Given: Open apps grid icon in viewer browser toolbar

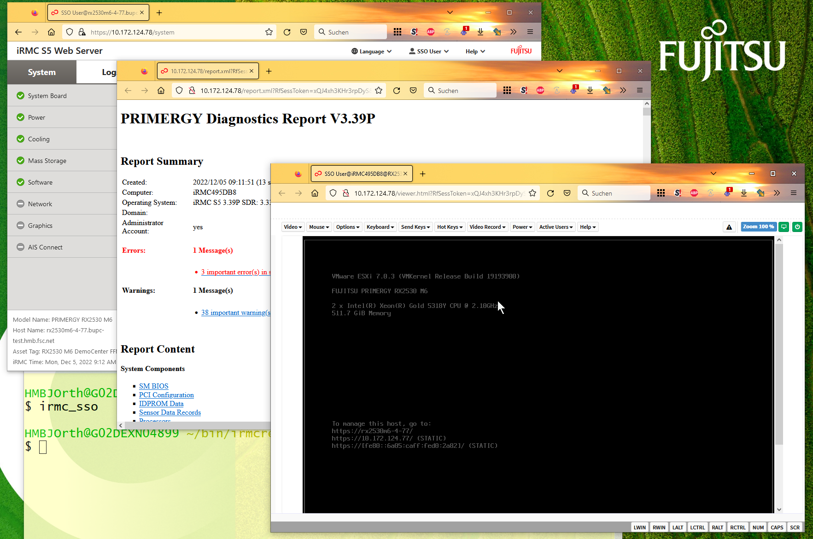Looking at the screenshot, I should pyautogui.click(x=661, y=193).
